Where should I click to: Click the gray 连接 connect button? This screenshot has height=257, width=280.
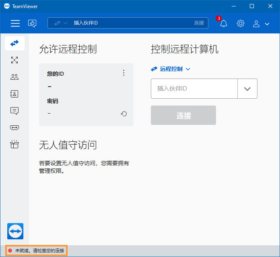(x=183, y=115)
